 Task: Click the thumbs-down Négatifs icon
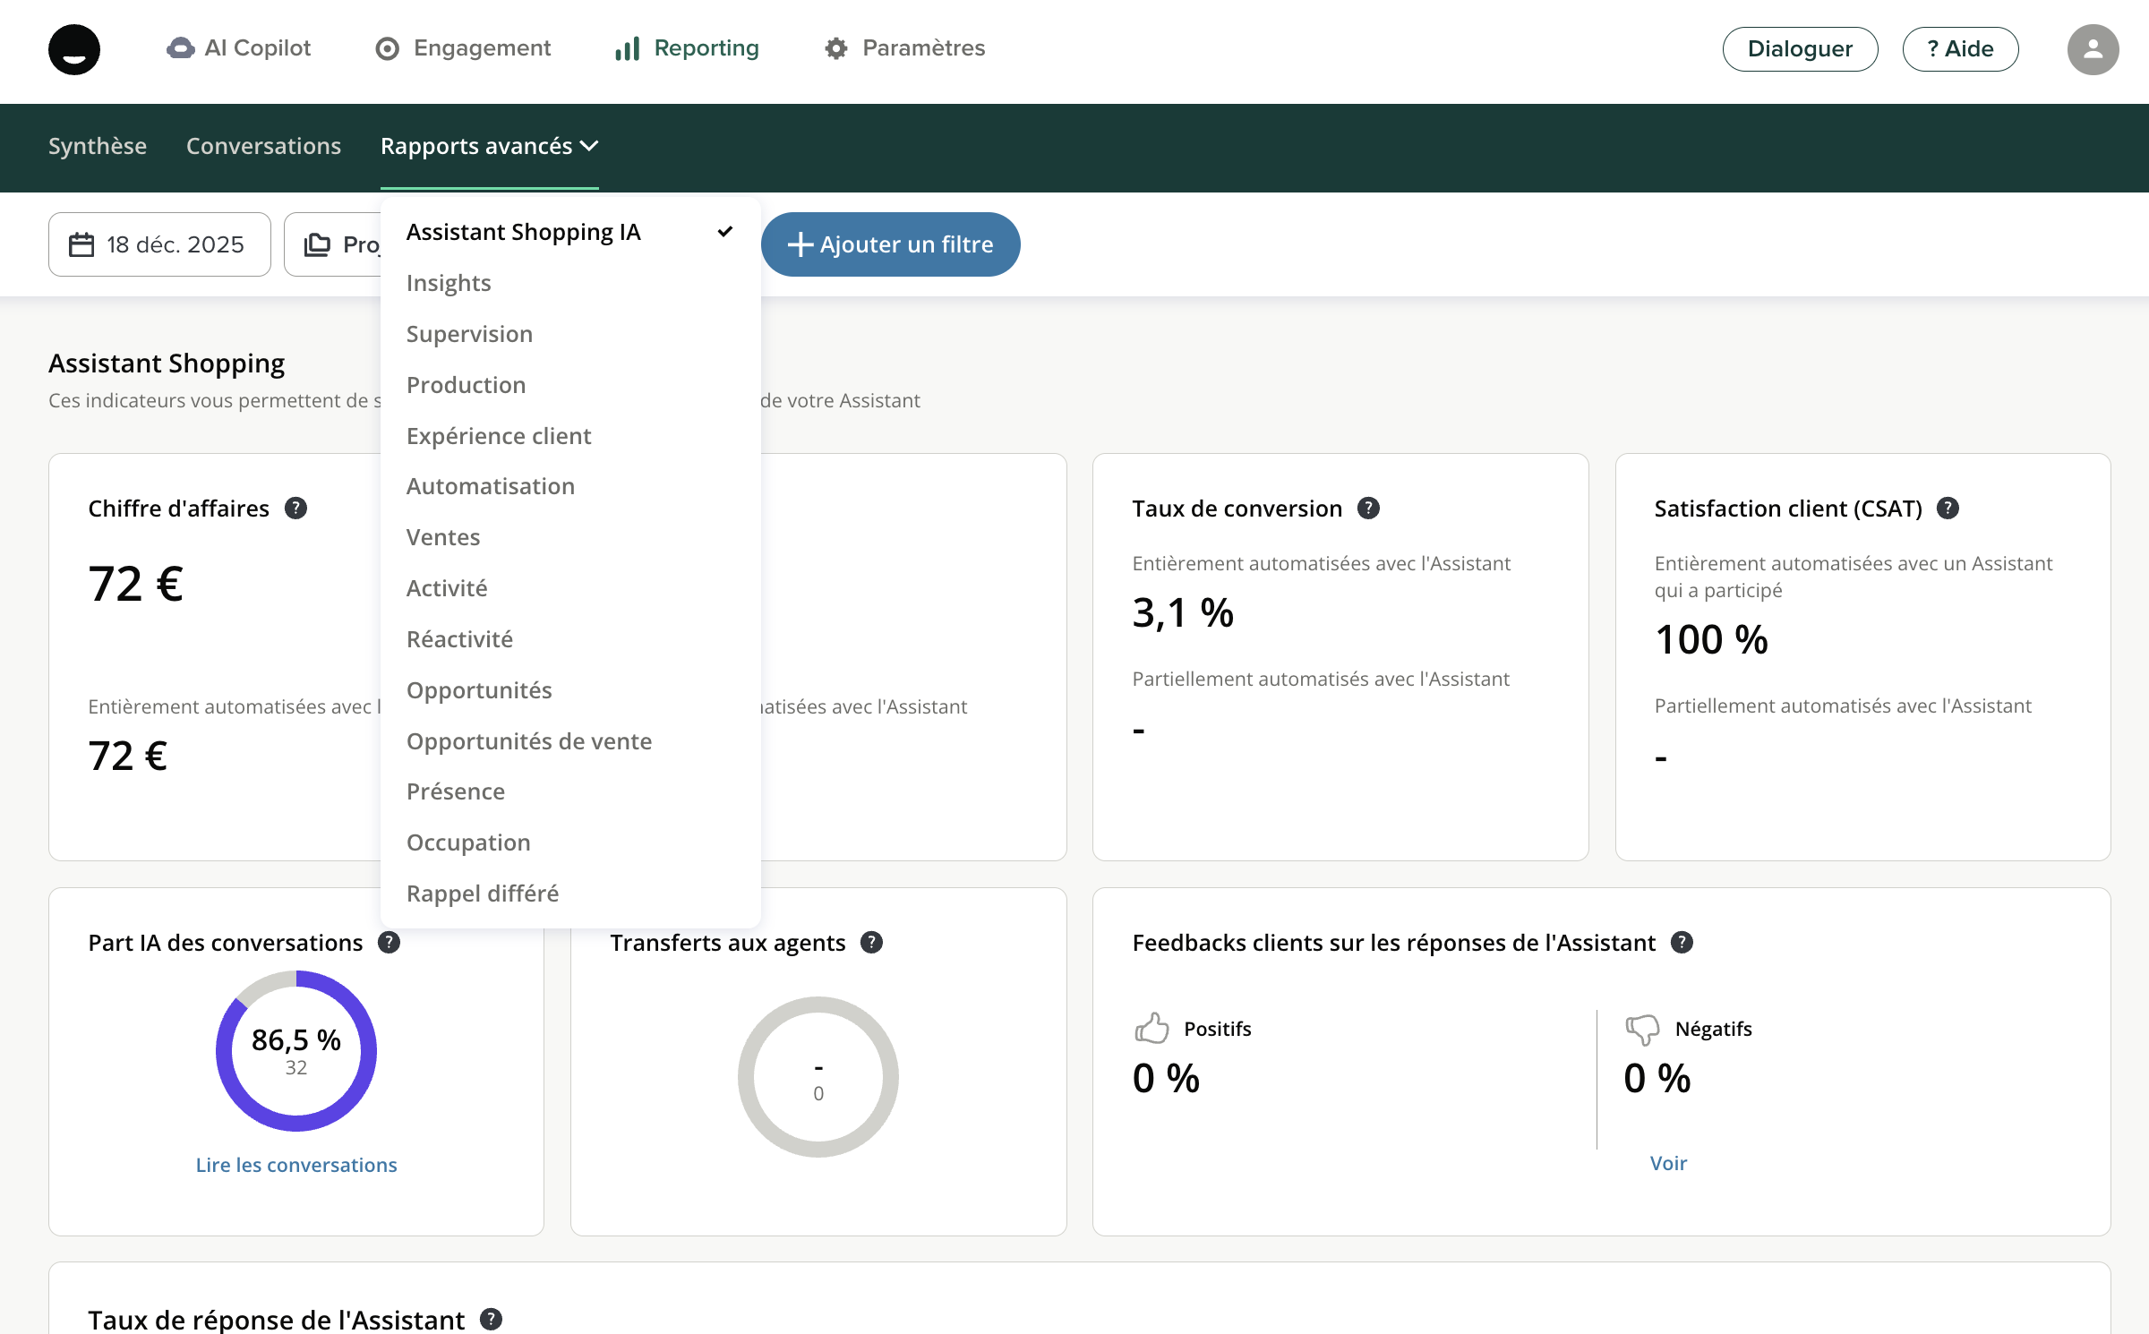coord(1642,1029)
